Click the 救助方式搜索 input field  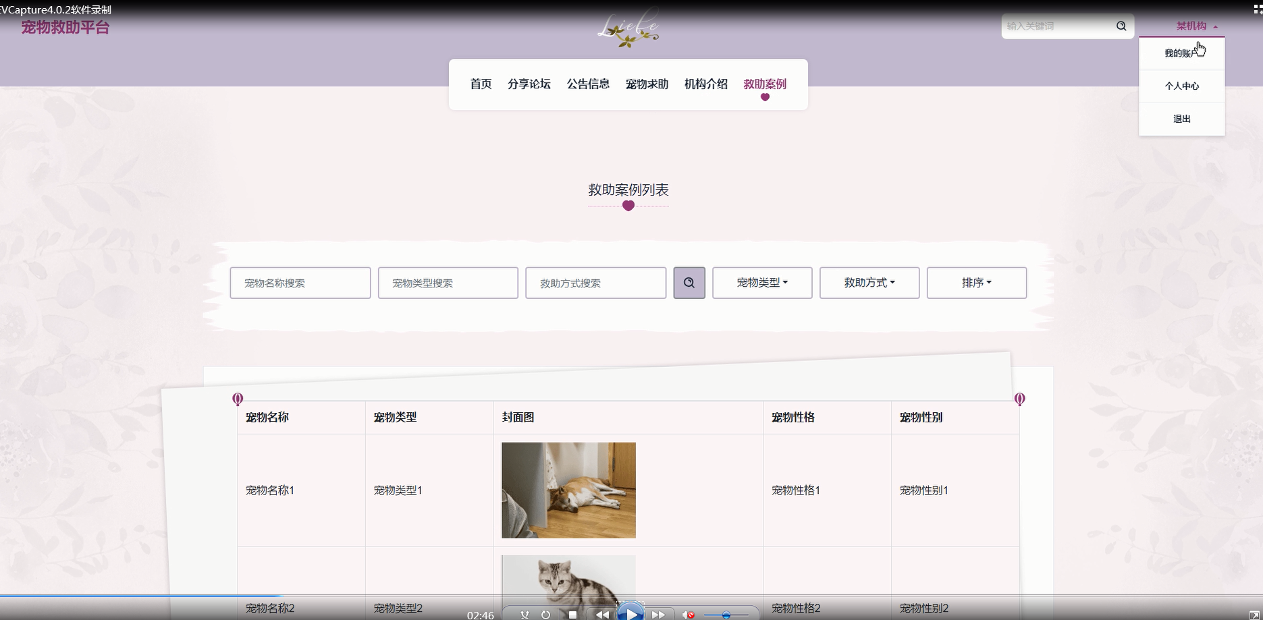click(596, 283)
